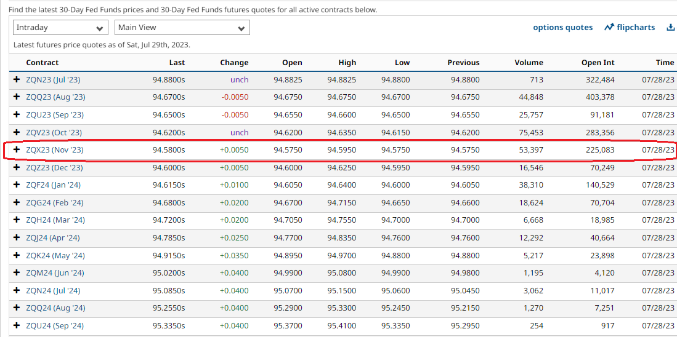The width and height of the screenshot is (677, 337).
Task: Open the Main View dropdown
Action: point(182,28)
